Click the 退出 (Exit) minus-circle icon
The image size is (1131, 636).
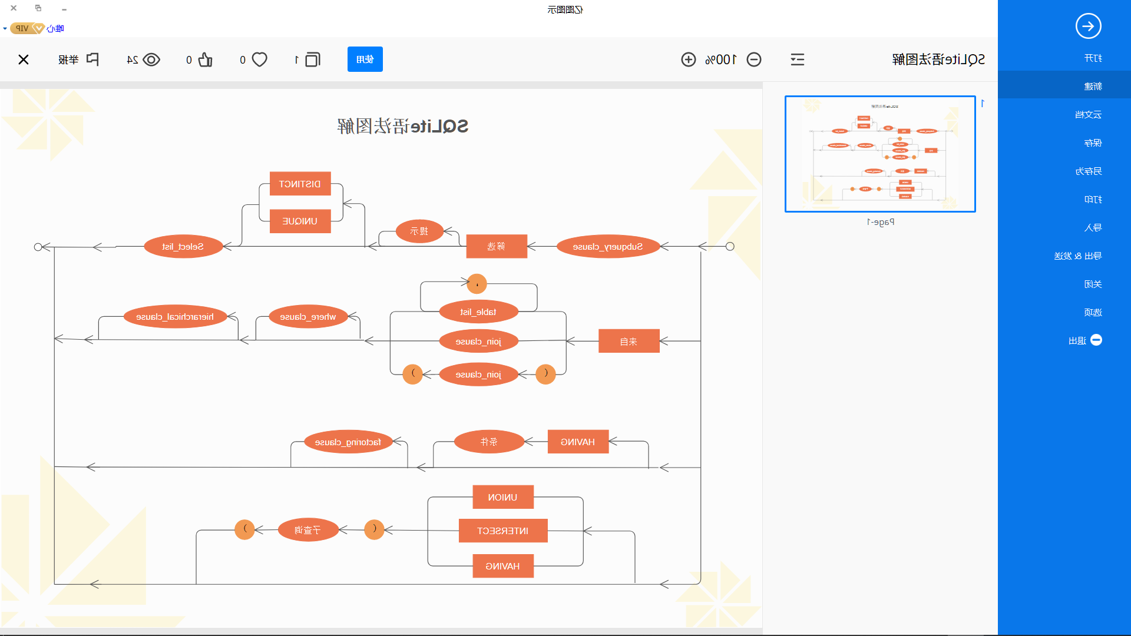(1096, 340)
